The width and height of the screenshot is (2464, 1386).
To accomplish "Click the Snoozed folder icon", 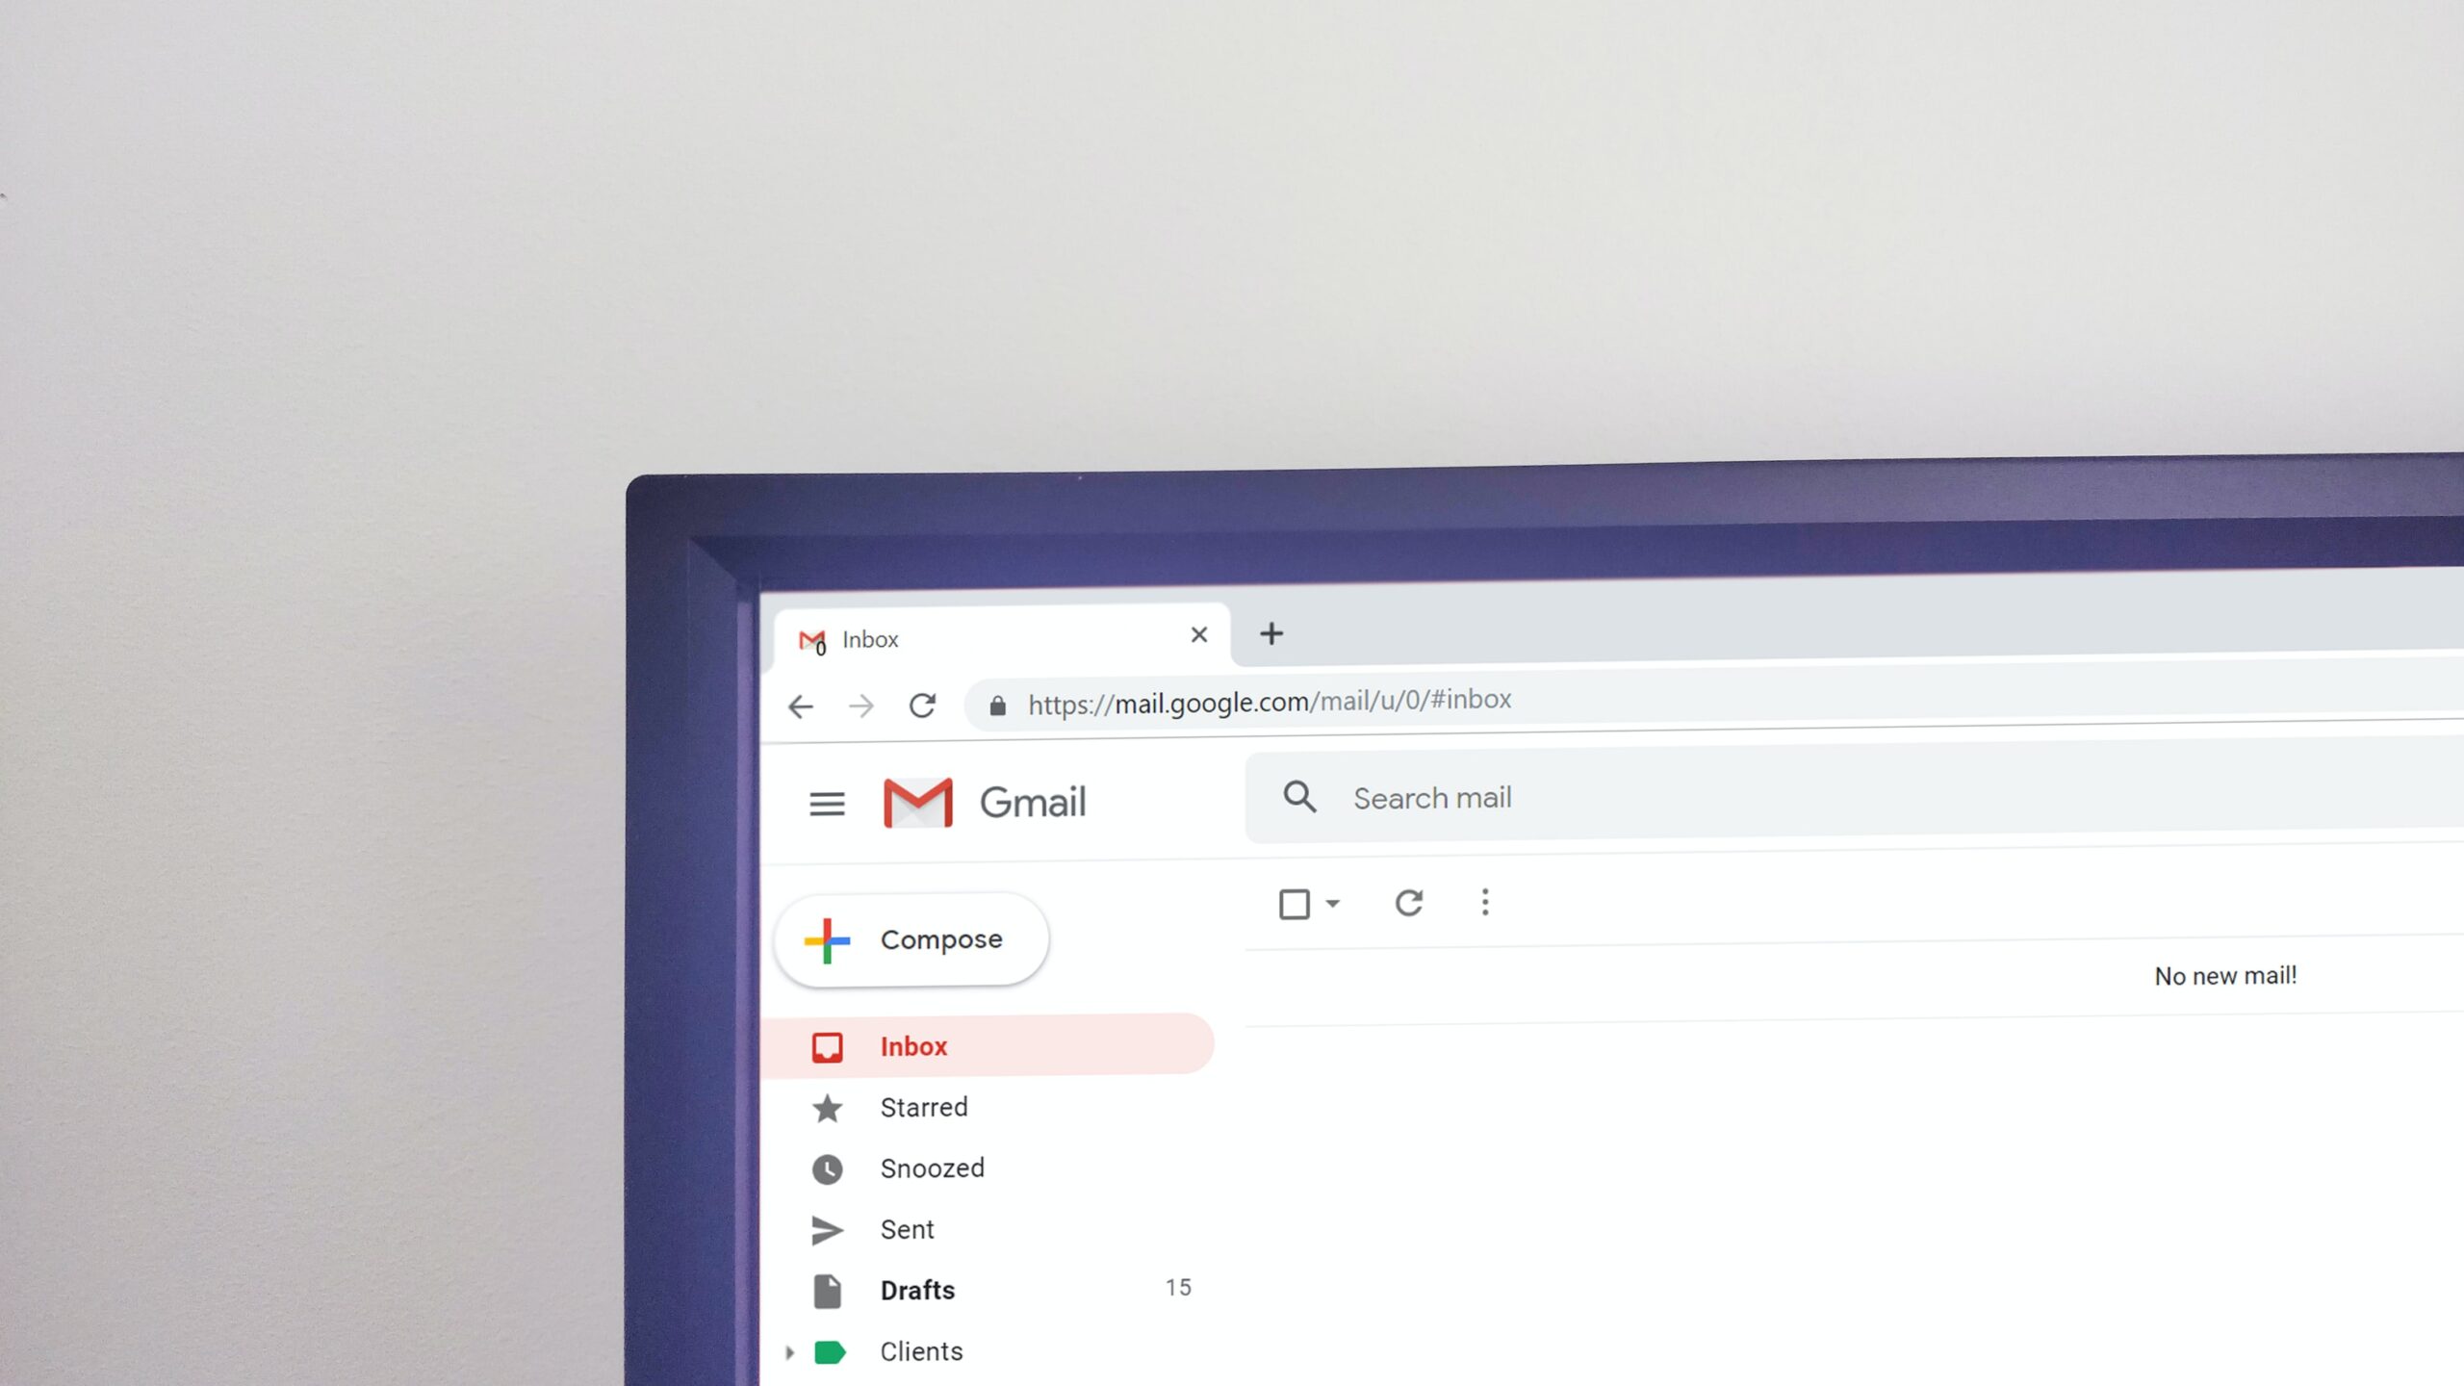I will point(826,1166).
